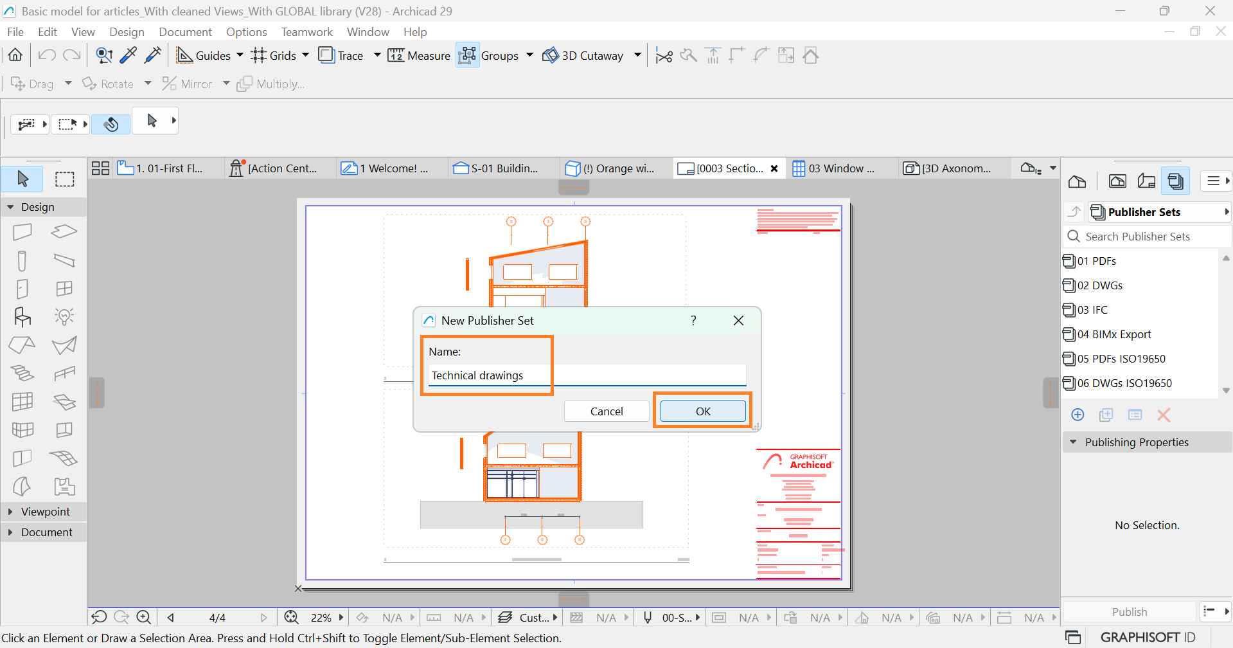Open the Grids dropdown arrow
The image size is (1233, 648).
(305, 55)
